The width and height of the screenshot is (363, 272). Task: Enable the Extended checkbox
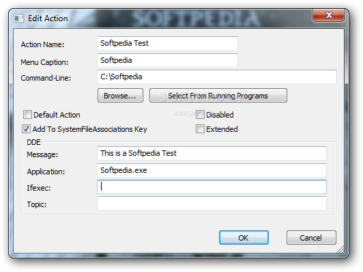click(200, 129)
